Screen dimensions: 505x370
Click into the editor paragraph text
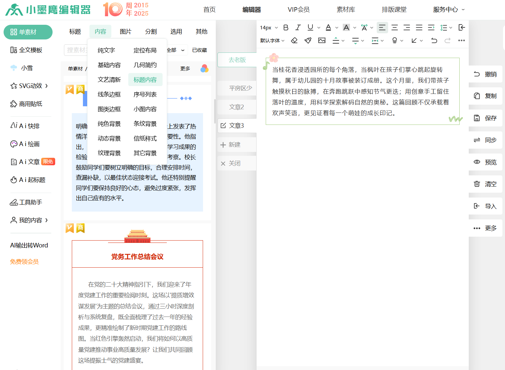click(x=360, y=92)
